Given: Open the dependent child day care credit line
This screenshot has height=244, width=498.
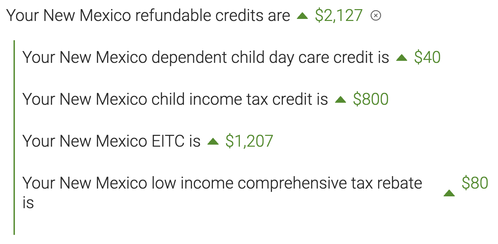Looking at the screenshot, I should pyautogui.click(x=232, y=57).
